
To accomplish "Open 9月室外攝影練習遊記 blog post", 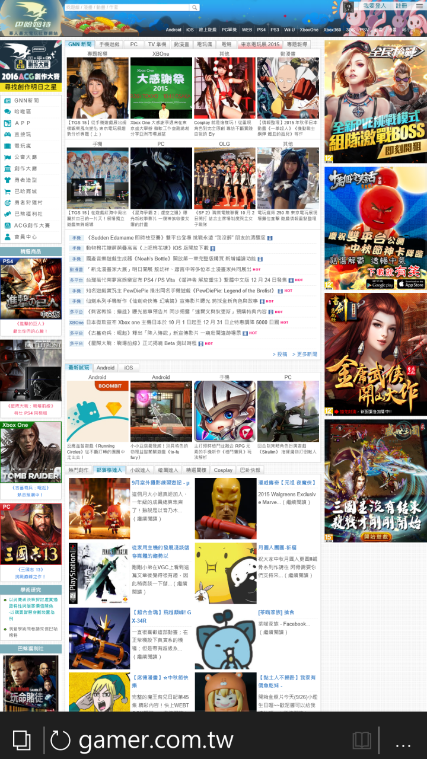I will 161,483.
